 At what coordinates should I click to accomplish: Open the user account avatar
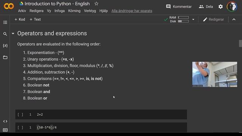coord(232,7)
